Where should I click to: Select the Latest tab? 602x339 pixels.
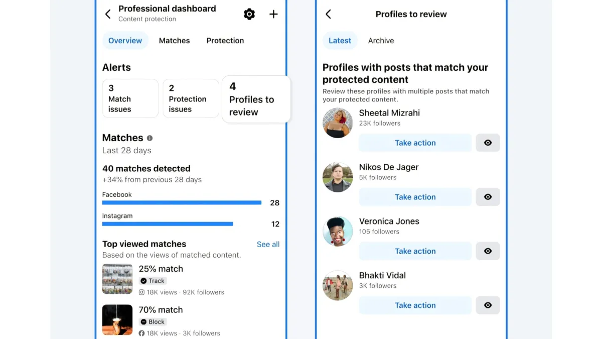point(340,41)
